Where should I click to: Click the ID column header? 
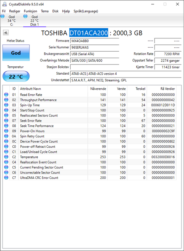click(14, 89)
